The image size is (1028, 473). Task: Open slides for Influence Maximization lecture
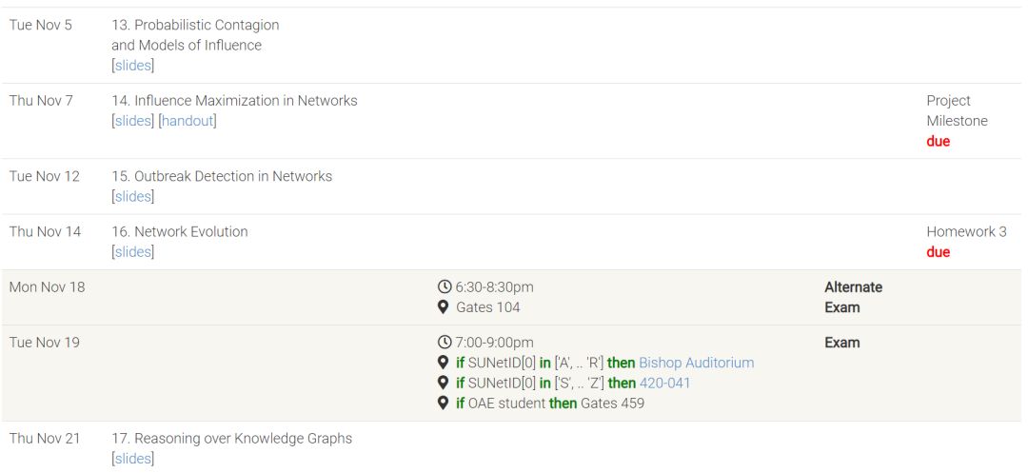pos(132,121)
